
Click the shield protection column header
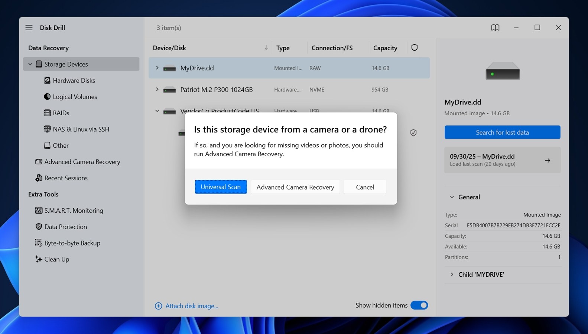[x=415, y=48]
